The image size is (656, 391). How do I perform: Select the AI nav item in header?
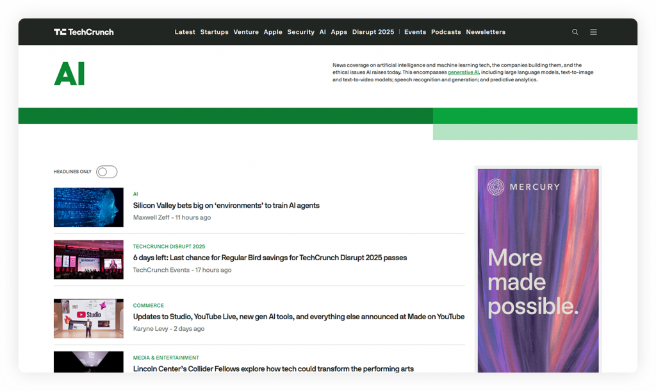(x=323, y=32)
